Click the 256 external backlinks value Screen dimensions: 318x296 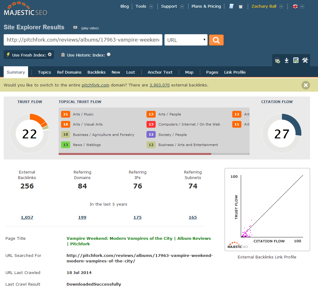pyautogui.click(x=27, y=186)
